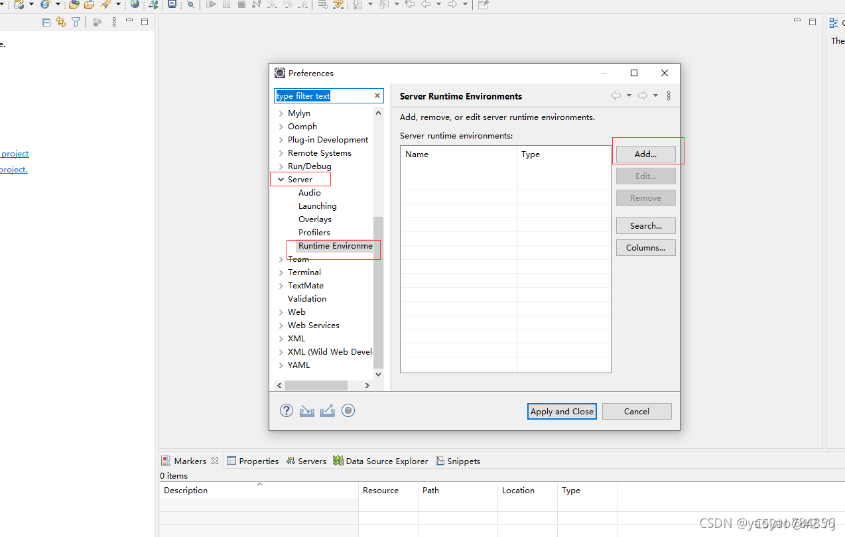
Task: Cancel the Preferences dialog
Action: tap(637, 411)
